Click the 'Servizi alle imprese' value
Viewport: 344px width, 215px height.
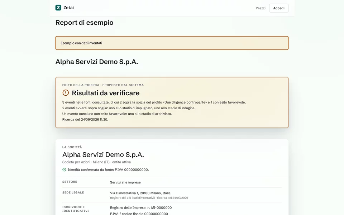pos(125,182)
